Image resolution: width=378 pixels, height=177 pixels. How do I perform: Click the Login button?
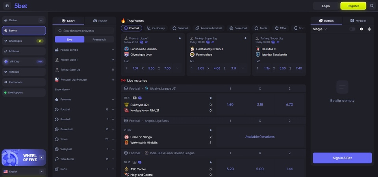point(326,6)
